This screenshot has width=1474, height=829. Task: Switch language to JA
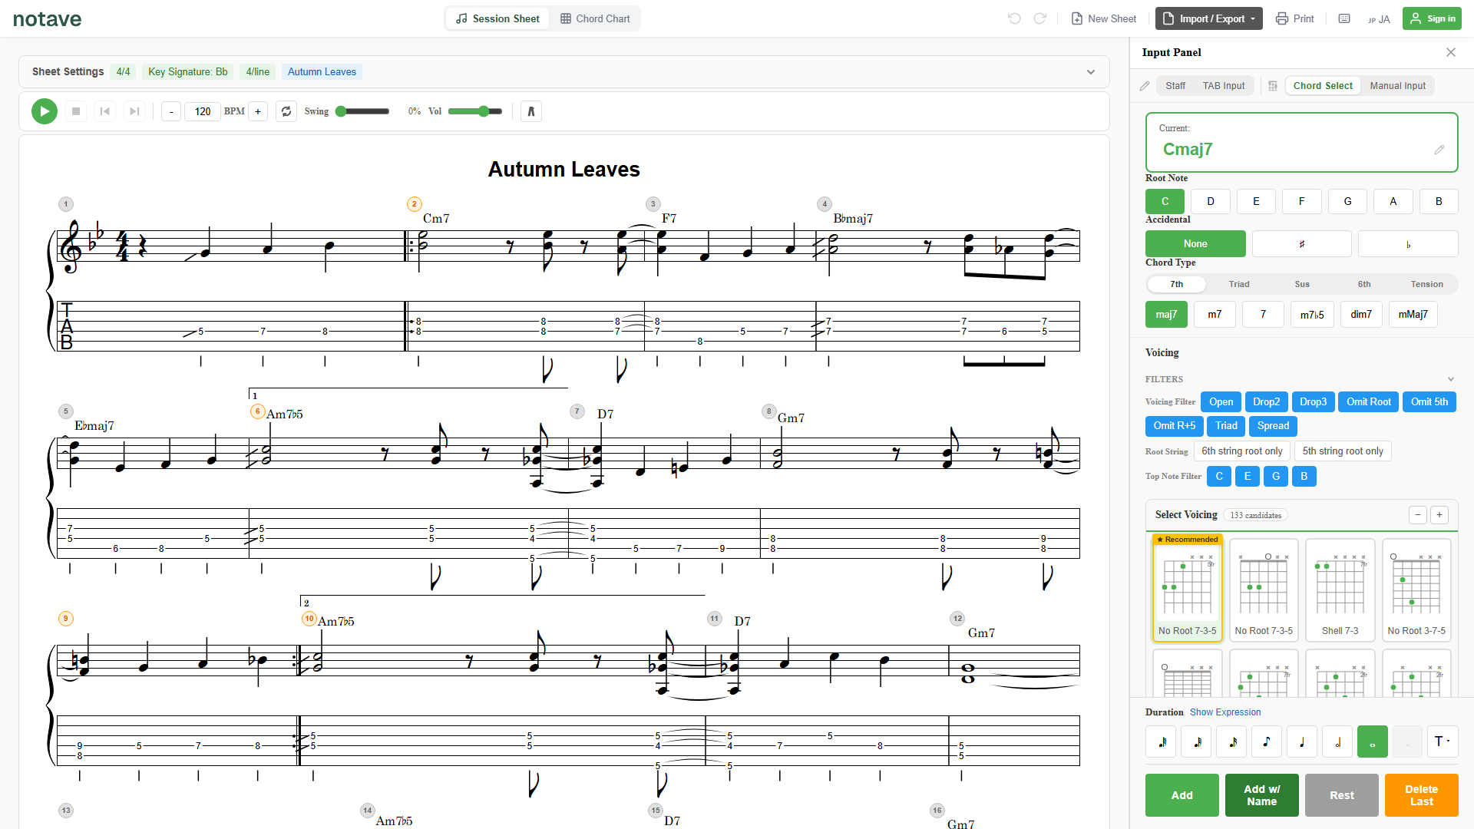1379,19
